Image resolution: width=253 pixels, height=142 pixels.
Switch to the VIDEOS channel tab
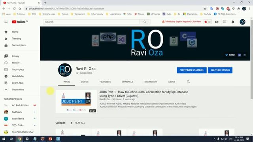(85, 82)
